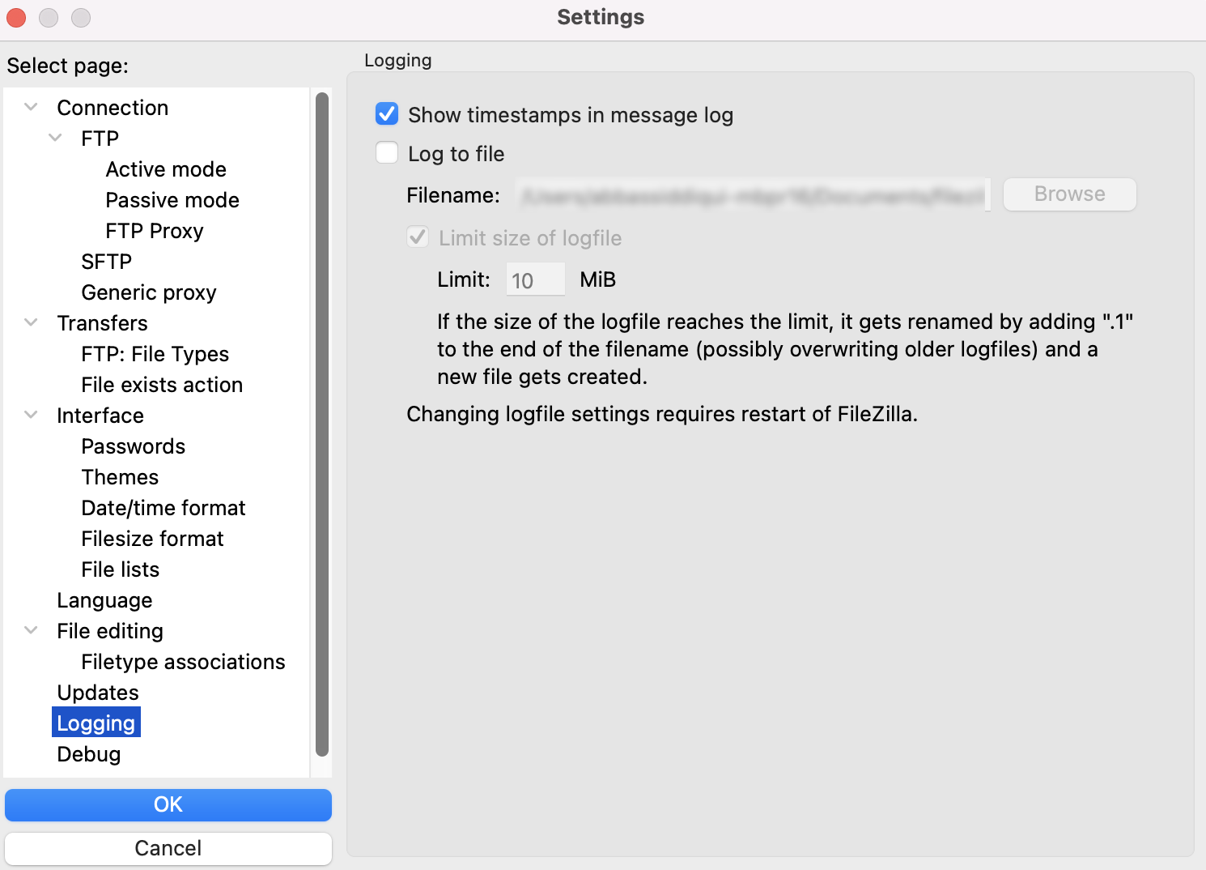The width and height of the screenshot is (1206, 870).
Task: Collapse the FTP subtree chevron
Action: pos(56,138)
